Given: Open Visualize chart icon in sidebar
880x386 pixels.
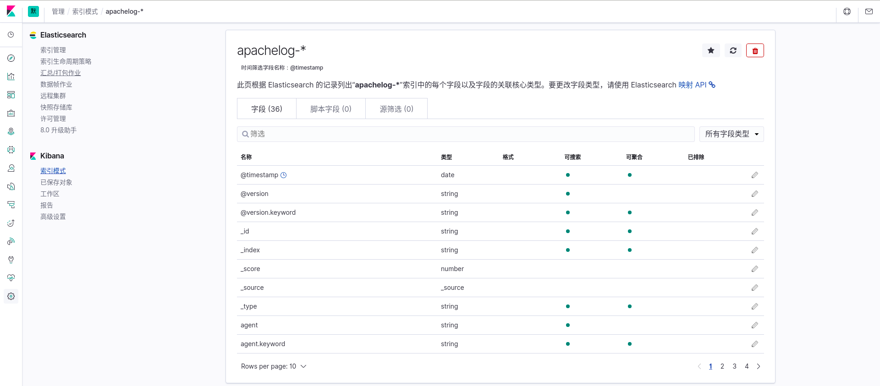Looking at the screenshot, I should click(x=11, y=76).
